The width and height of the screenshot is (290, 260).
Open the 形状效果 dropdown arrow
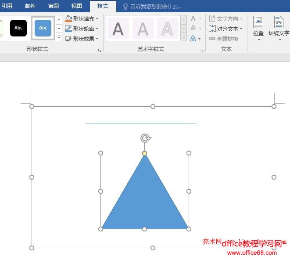pos(97,39)
